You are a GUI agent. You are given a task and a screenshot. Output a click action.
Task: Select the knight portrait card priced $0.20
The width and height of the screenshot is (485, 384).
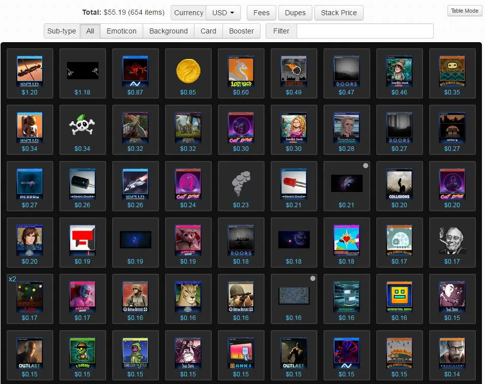coord(29,242)
